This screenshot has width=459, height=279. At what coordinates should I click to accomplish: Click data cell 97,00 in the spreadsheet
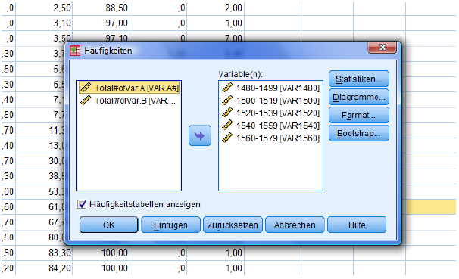101,23
